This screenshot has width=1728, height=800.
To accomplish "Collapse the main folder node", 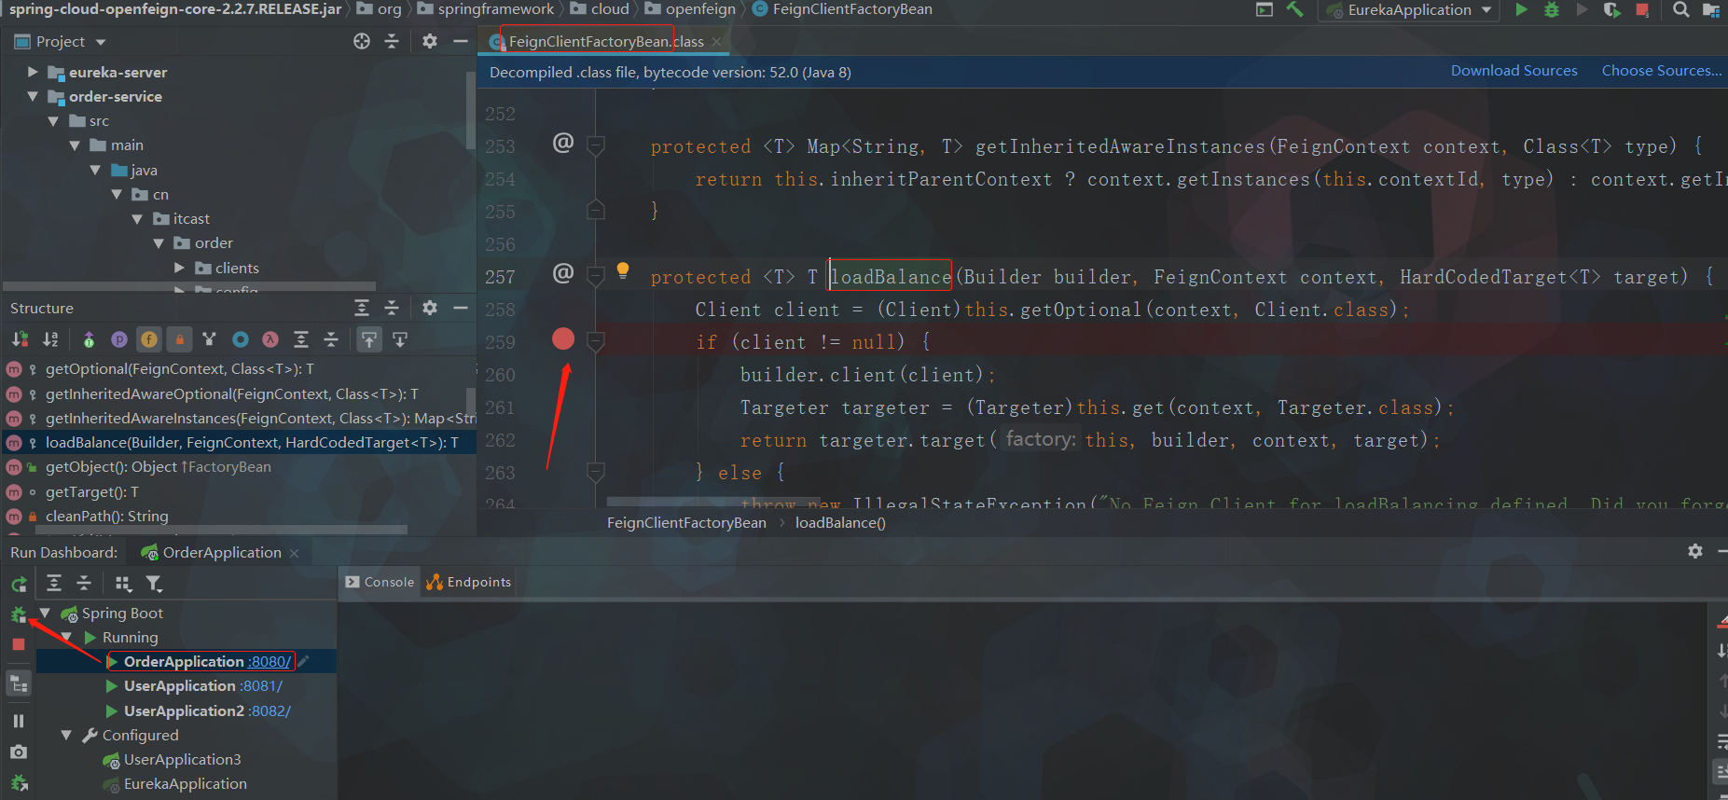I will coord(75,145).
